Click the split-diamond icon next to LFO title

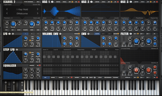tap(10, 34)
